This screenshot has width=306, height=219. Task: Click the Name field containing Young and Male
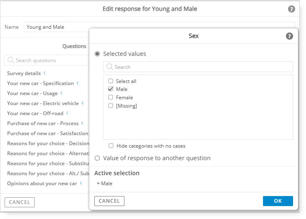(x=57, y=27)
